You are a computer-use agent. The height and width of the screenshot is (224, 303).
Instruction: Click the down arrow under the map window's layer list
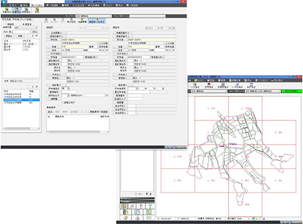pos(151,194)
